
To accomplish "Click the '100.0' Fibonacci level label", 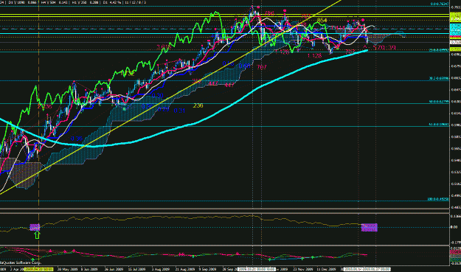I will click(438, 199).
